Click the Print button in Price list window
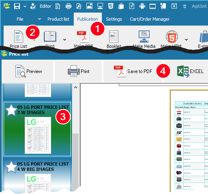 pyautogui.click(x=78, y=71)
